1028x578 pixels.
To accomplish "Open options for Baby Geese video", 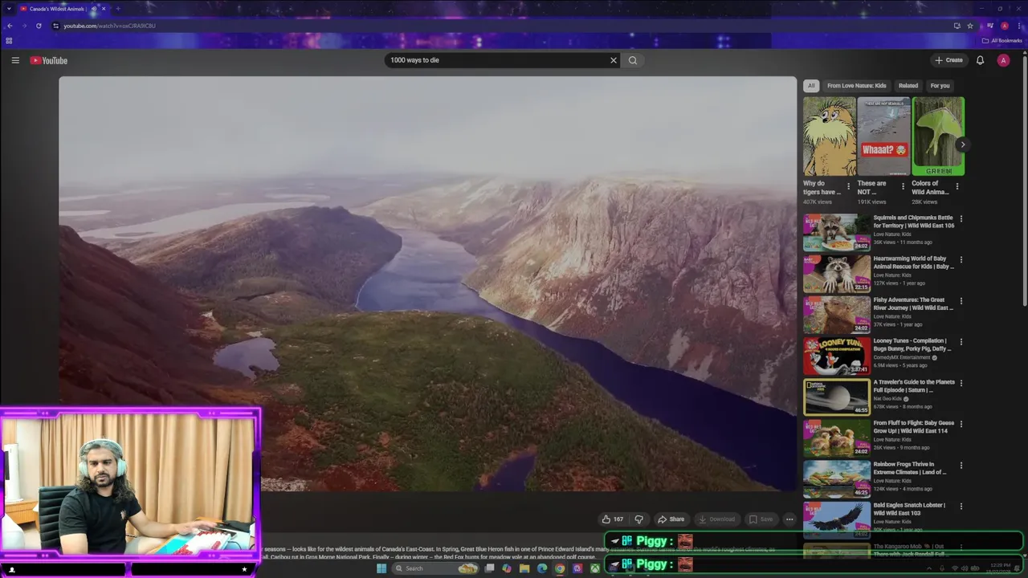I will [x=961, y=424].
